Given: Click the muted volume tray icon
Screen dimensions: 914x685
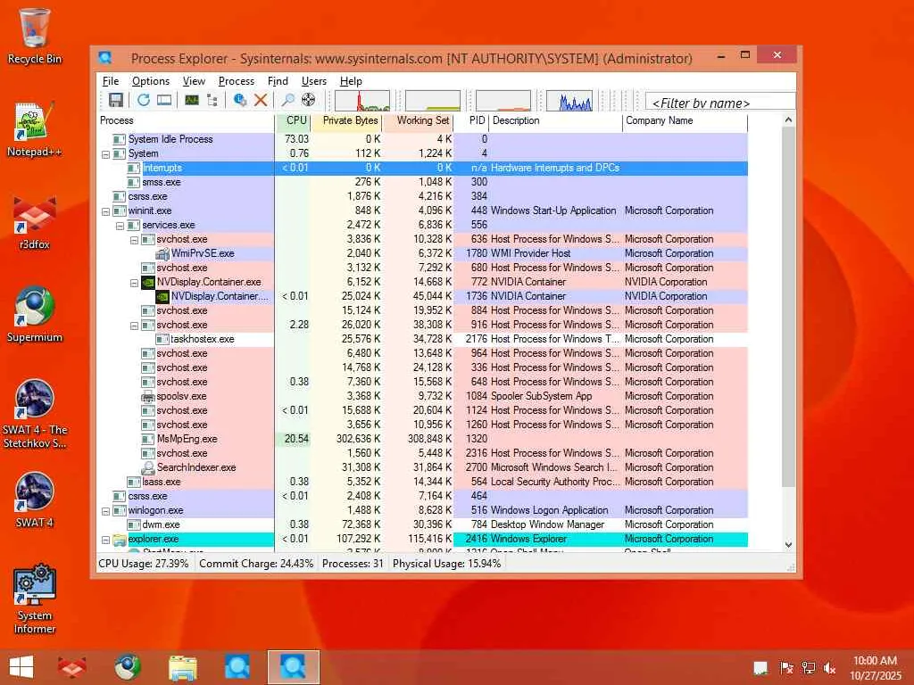Looking at the screenshot, I should coord(829,667).
